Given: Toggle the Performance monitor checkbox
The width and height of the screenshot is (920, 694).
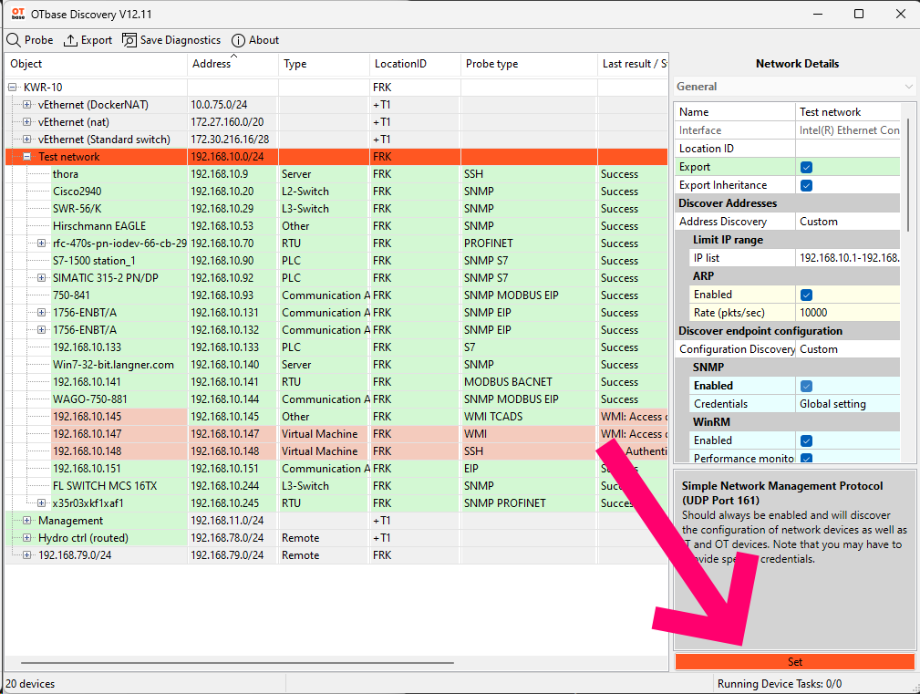Looking at the screenshot, I should [806, 458].
